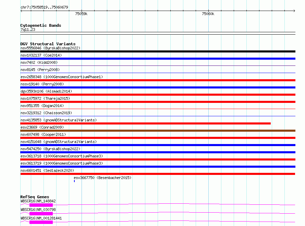Screen dimensions: 305x226
Task: Select the esv3613719 (1000GenomesConsortiumPhase3) label
Action: [x=62, y=163]
